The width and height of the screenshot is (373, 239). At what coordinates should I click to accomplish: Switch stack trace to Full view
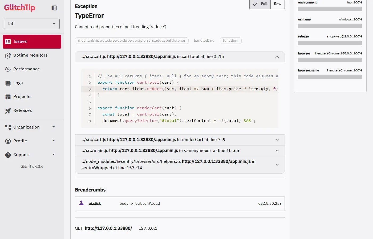(260, 4)
